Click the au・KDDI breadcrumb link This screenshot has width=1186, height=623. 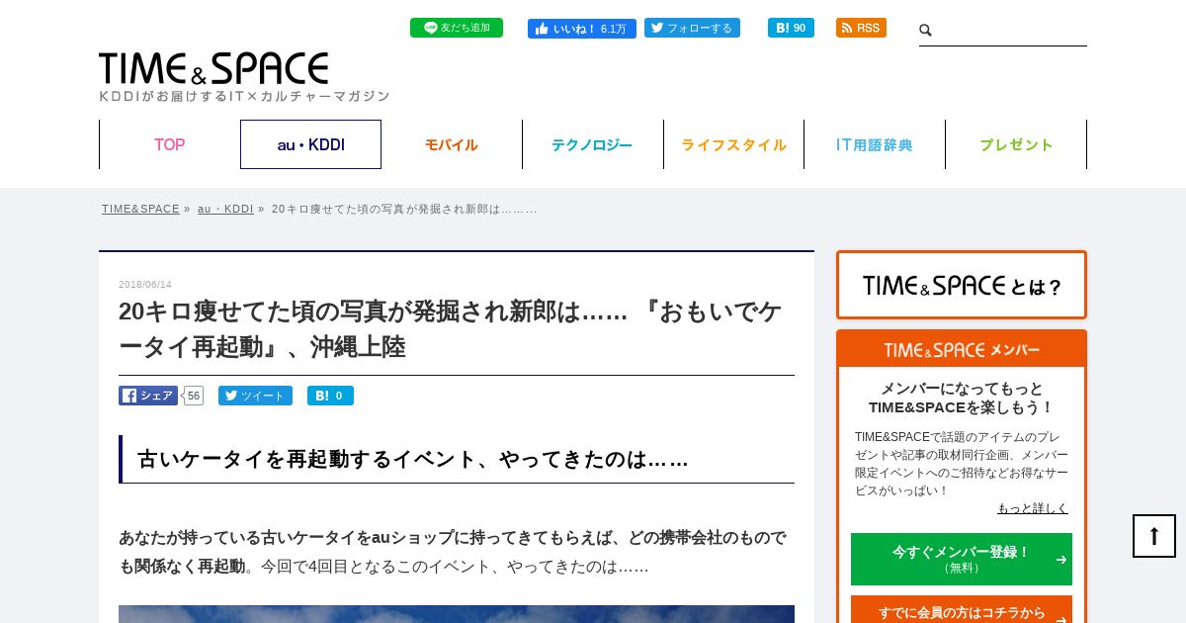click(x=225, y=209)
